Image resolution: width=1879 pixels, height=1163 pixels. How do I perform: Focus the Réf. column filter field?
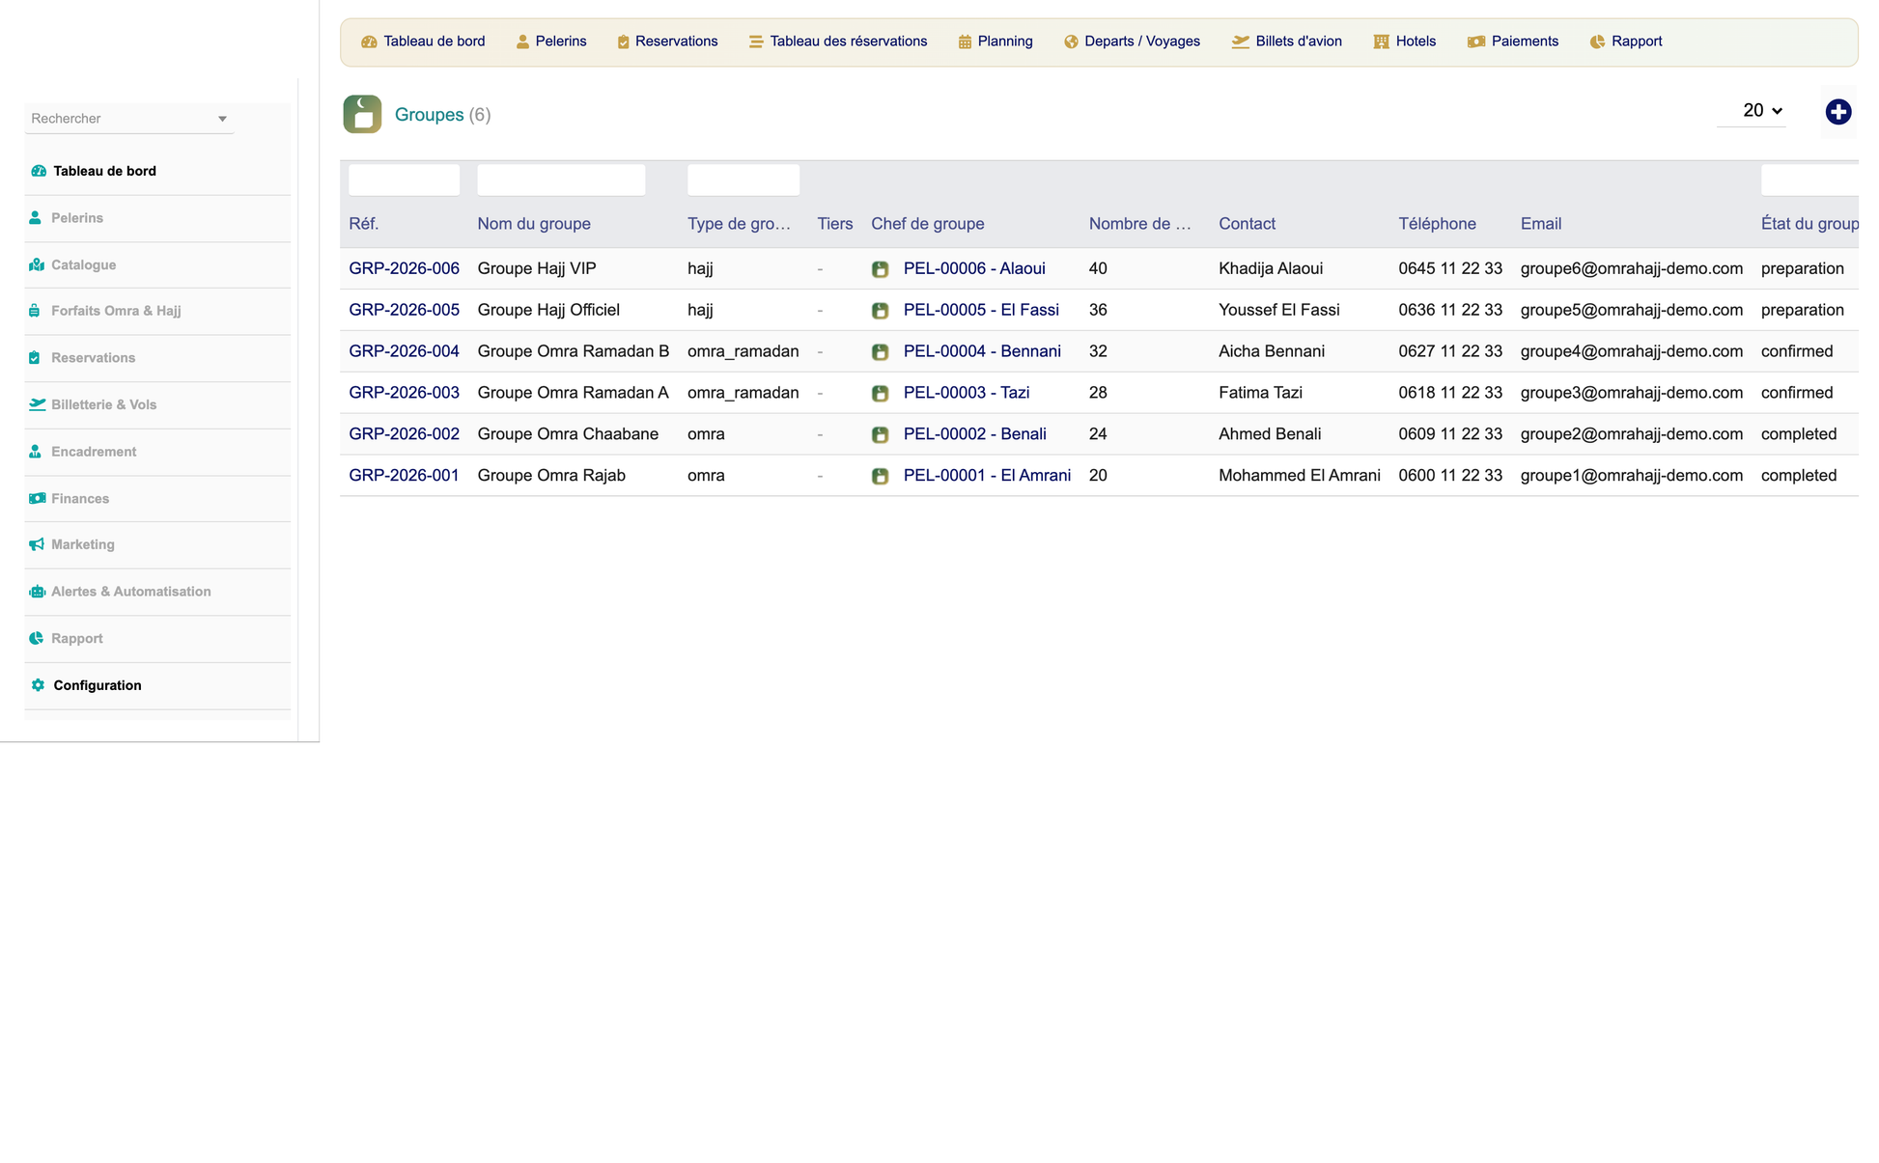404,180
